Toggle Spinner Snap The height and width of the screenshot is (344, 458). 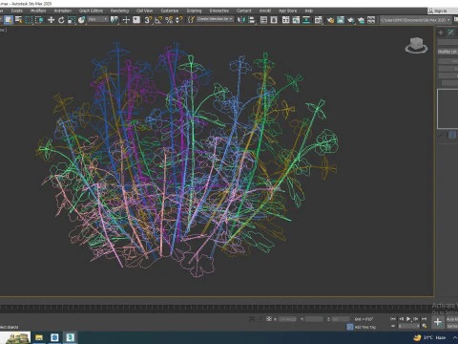(179, 20)
